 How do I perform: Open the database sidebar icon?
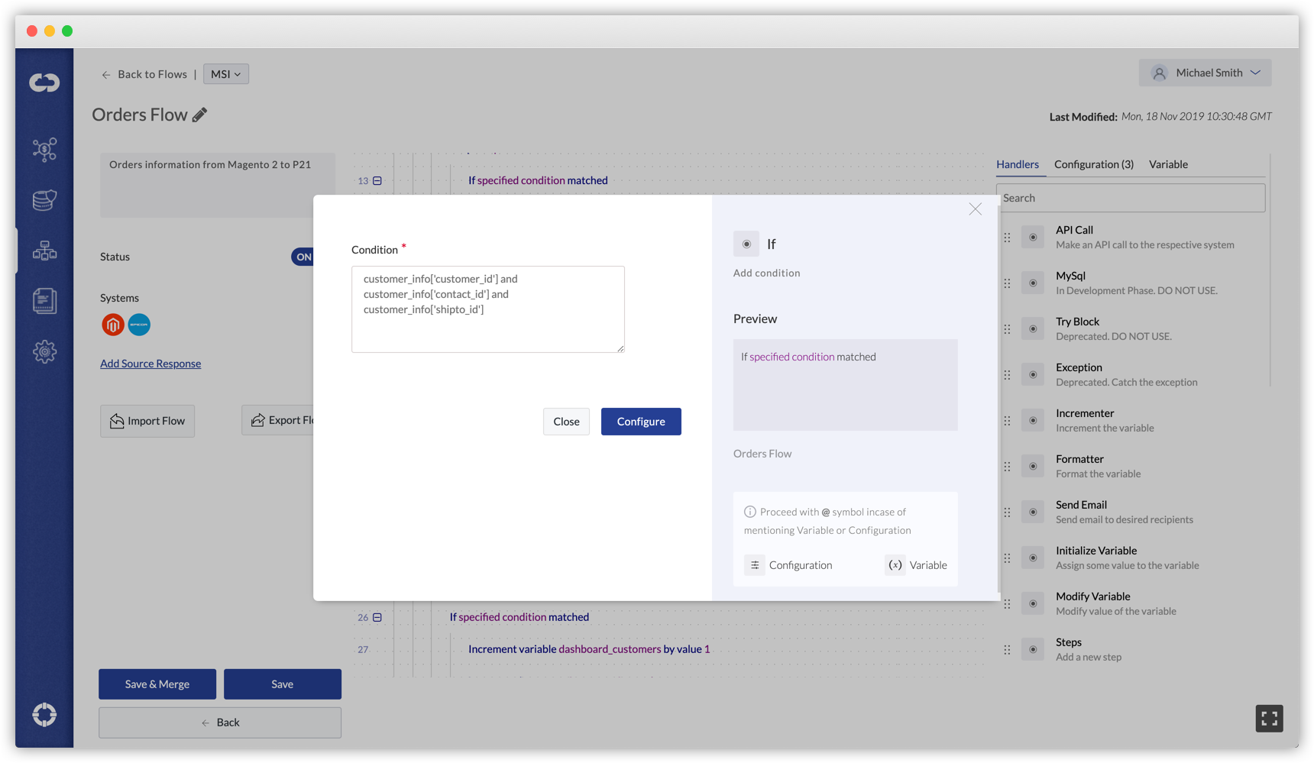pyautogui.click(x=44, y=200)
